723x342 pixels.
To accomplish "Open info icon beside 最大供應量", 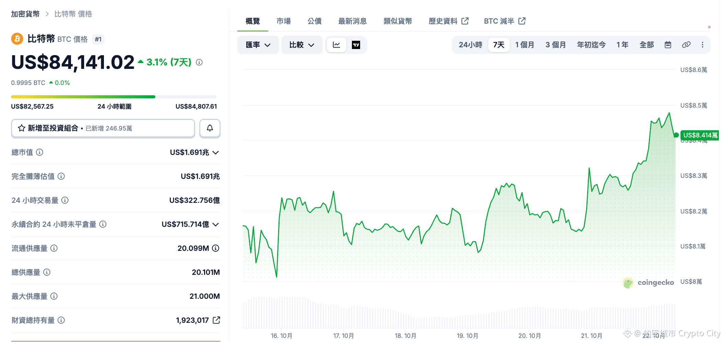I will (x=54, y=296).
